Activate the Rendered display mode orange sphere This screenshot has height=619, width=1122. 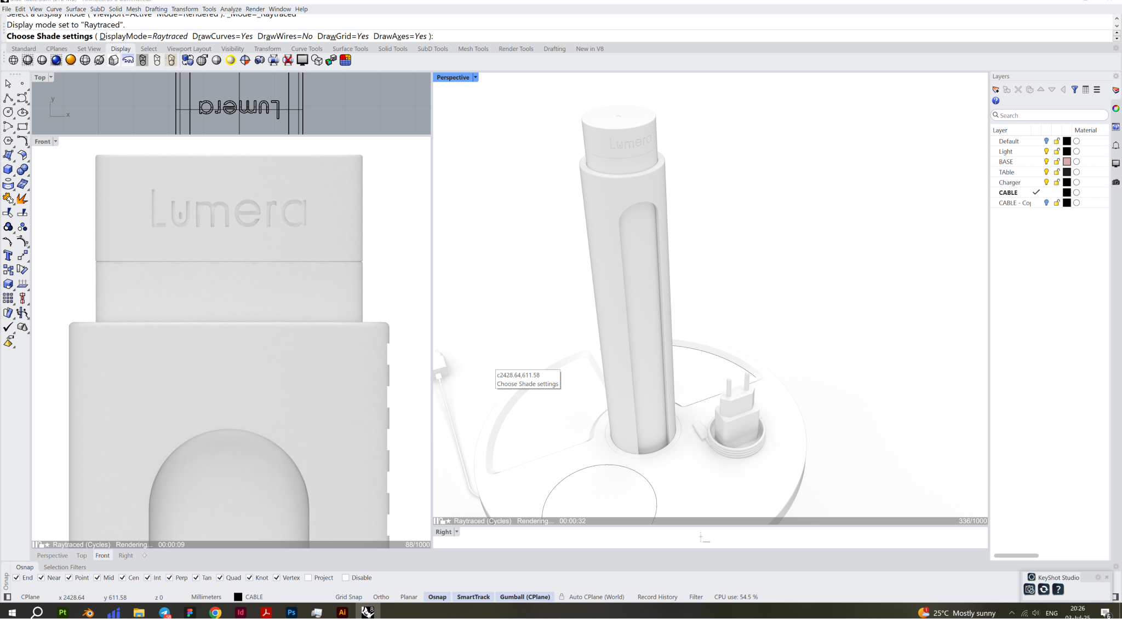click(71, 60)
